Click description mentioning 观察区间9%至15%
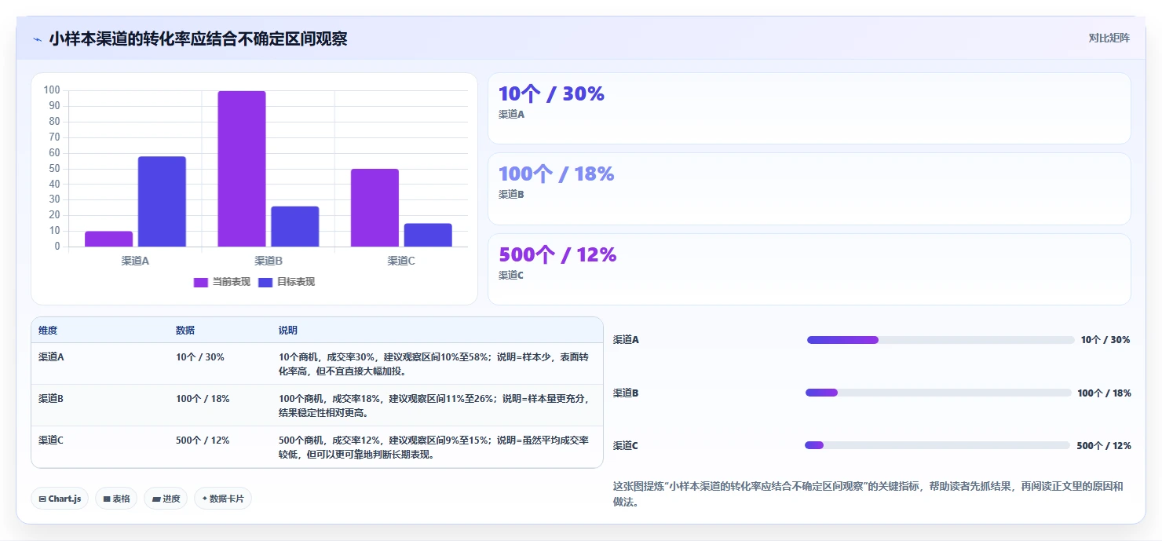Screen dimensions: 1162x541 [x=433, y=447]
